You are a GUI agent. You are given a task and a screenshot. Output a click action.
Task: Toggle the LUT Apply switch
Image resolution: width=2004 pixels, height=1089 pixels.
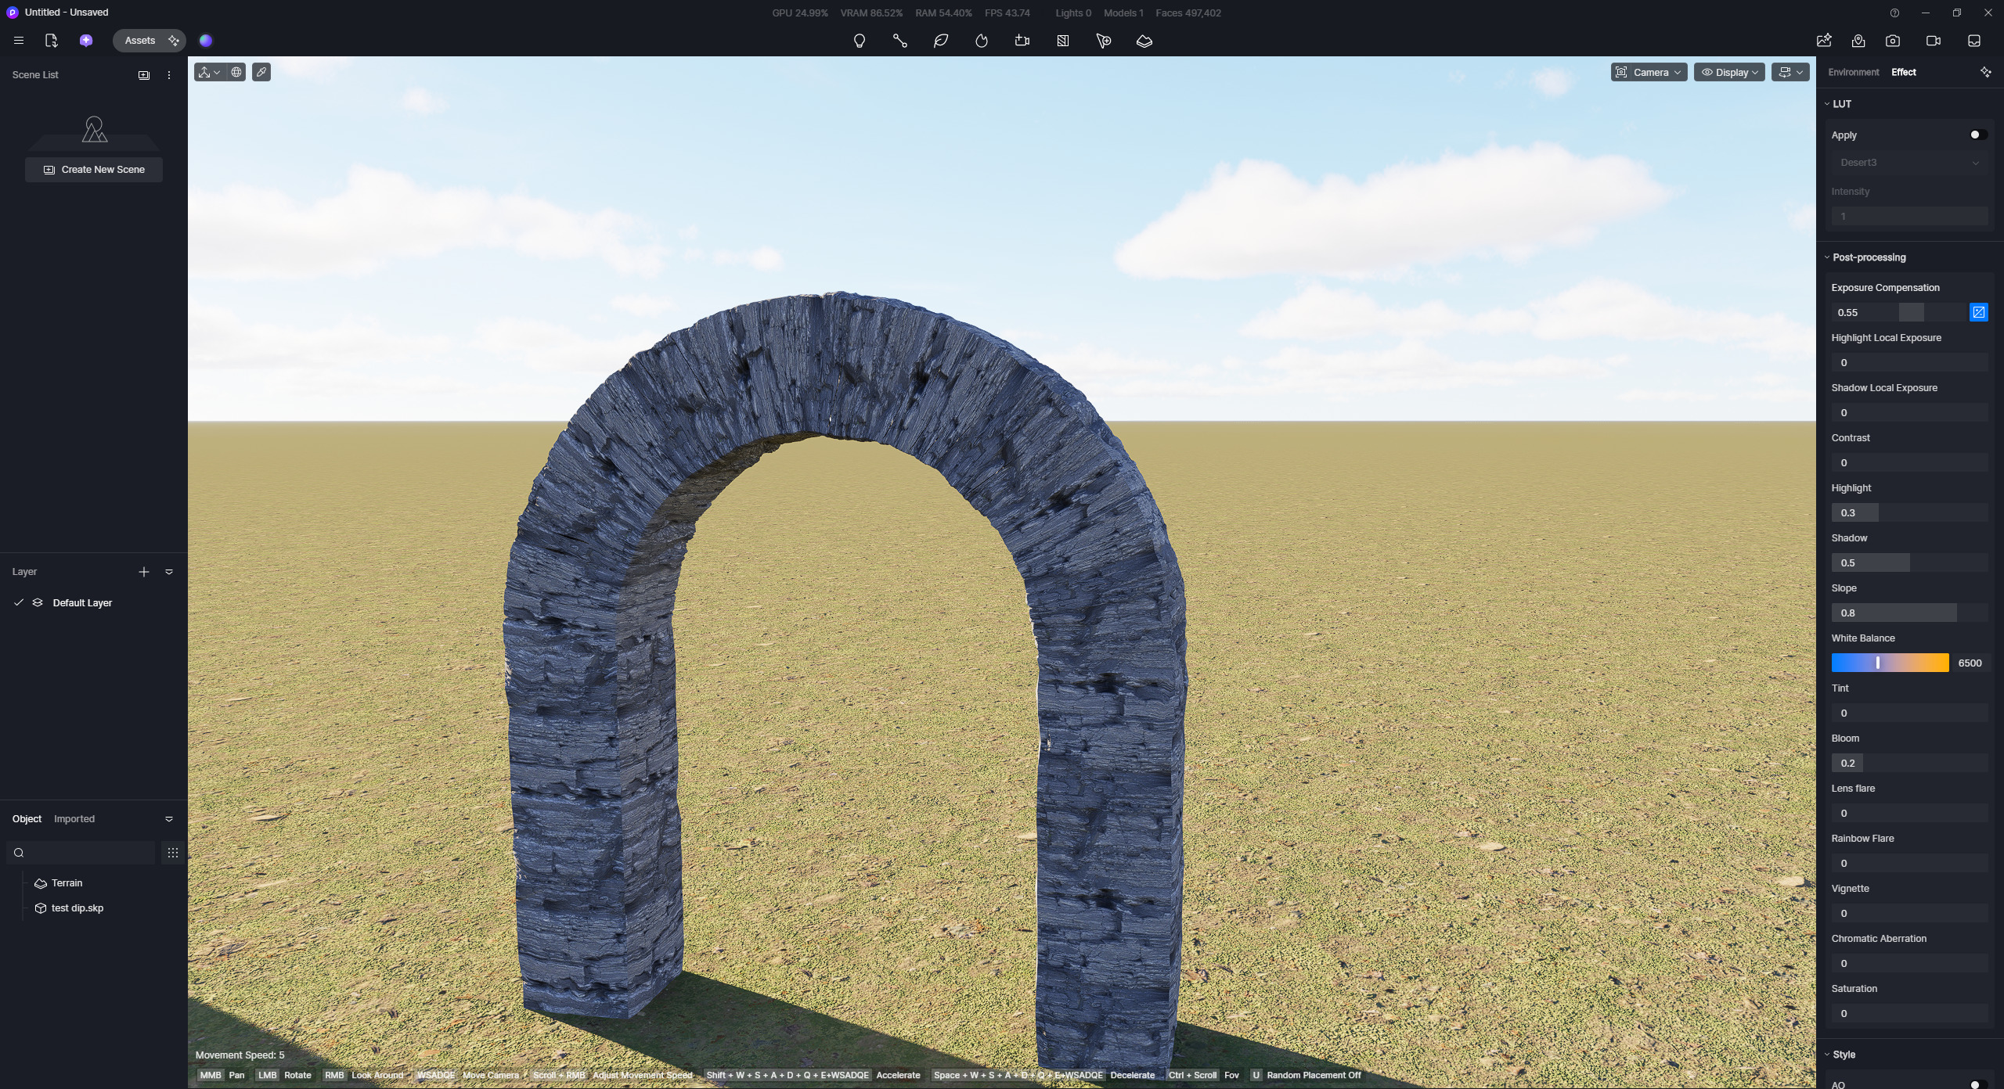coord(1977,135)
